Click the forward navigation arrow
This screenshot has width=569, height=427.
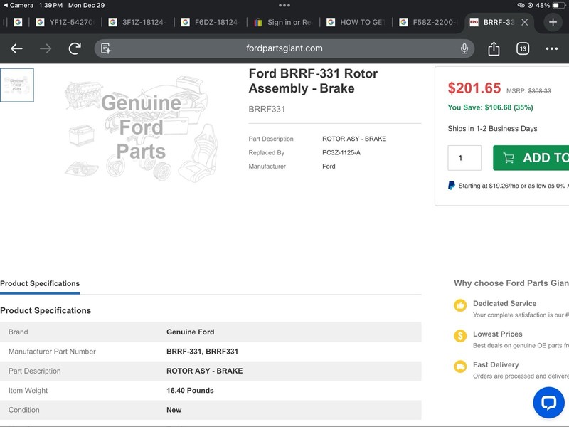pos(46,48)
